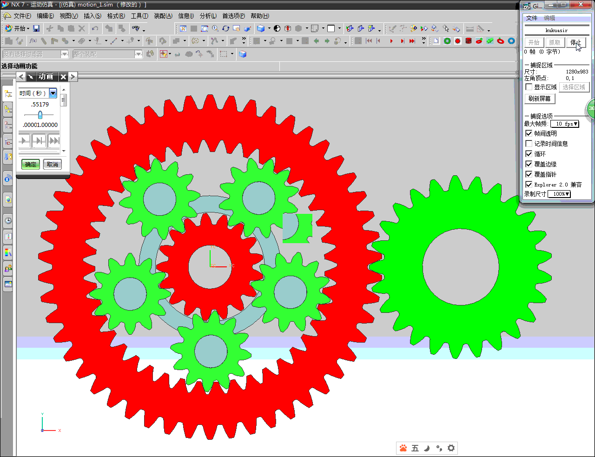Click the 五 input mode icon
The width and height of the screenshot is (595, 457).
pos(415,448)
